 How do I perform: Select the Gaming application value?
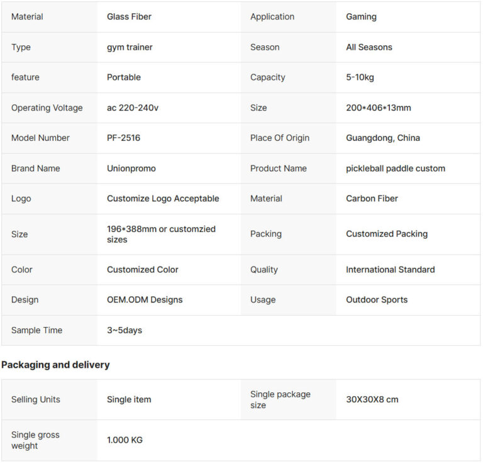pos(361,16)
